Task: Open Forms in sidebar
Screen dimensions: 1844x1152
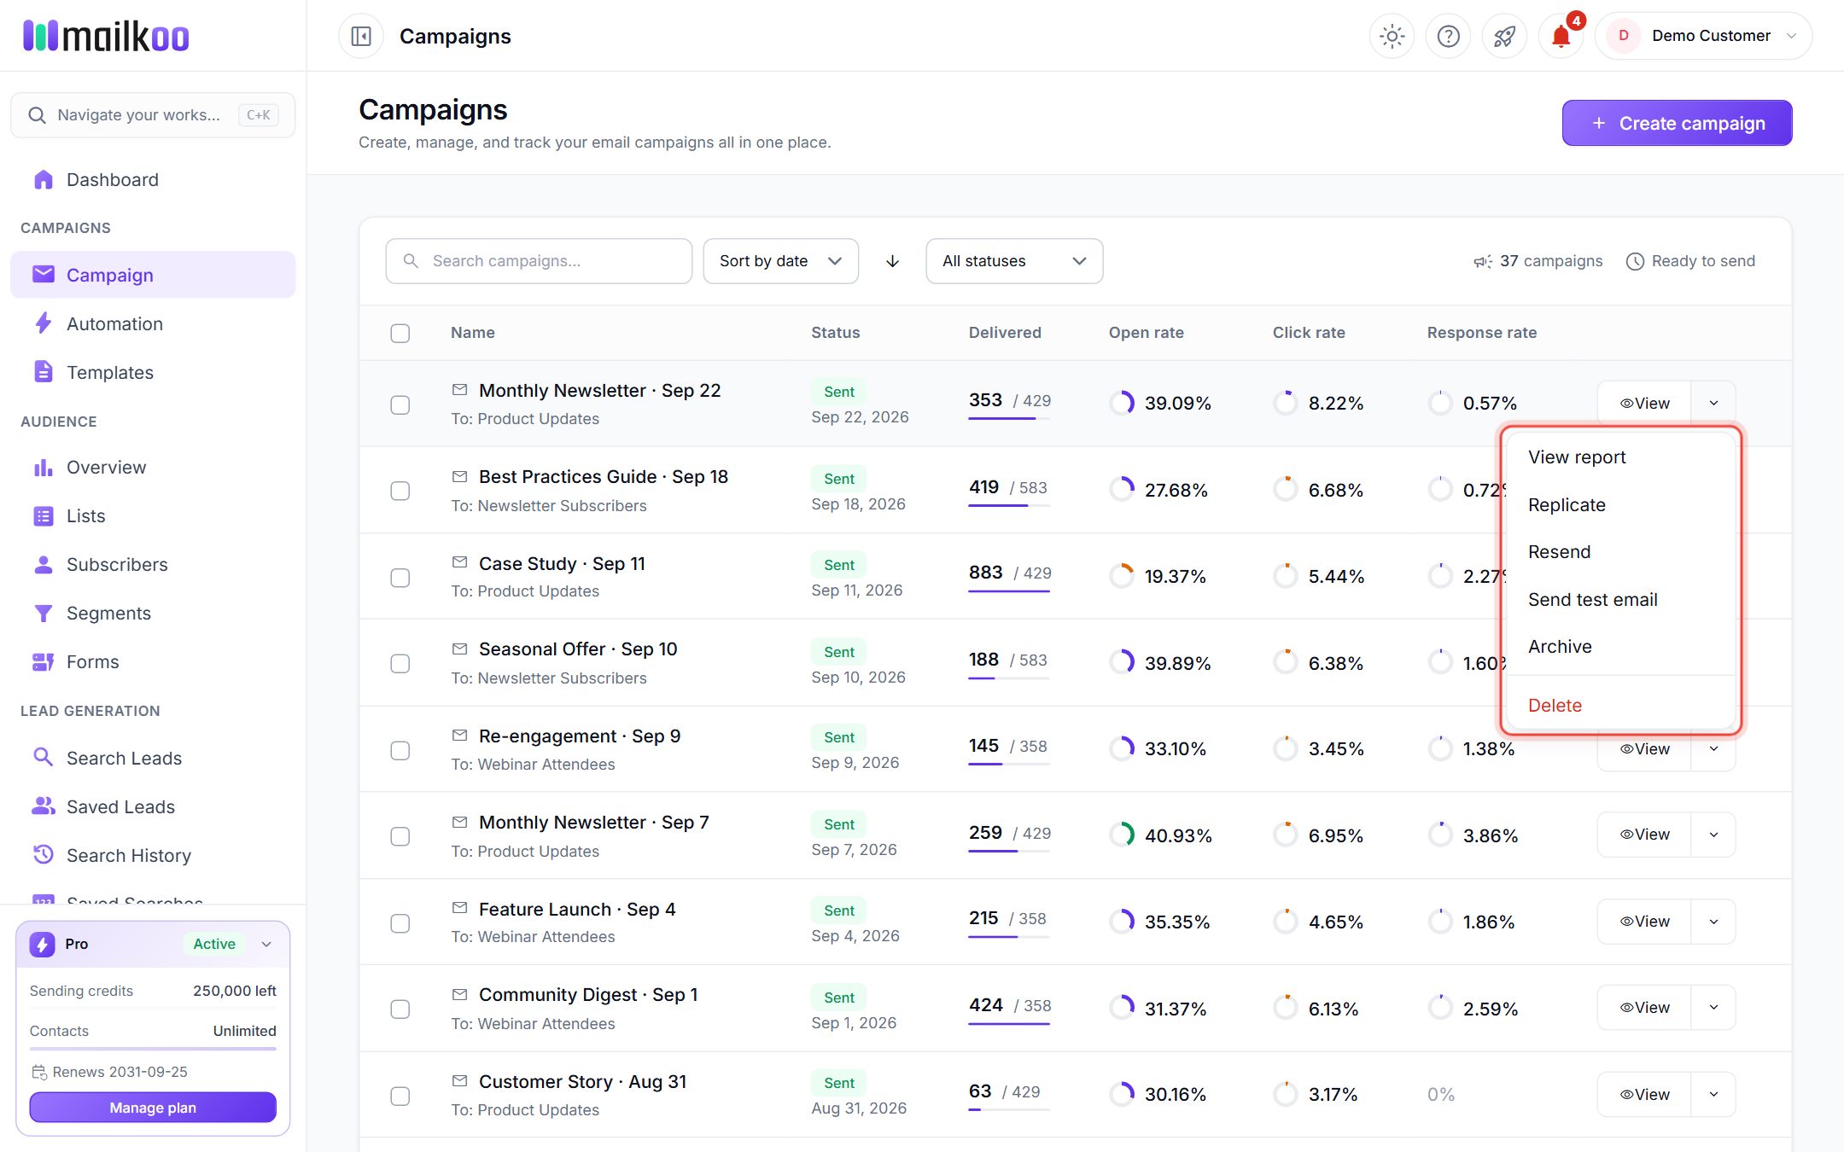Action: 153,661
